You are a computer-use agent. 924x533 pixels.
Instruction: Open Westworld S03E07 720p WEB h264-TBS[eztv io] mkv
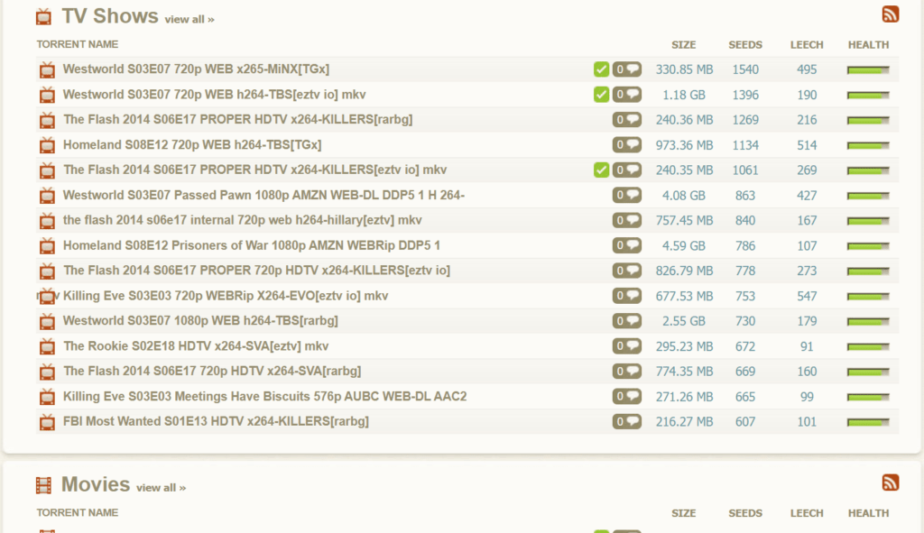tap(215, 94)
